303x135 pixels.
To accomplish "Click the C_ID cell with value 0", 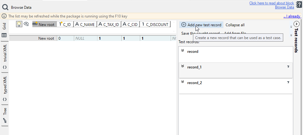I will tap(65, 38).
